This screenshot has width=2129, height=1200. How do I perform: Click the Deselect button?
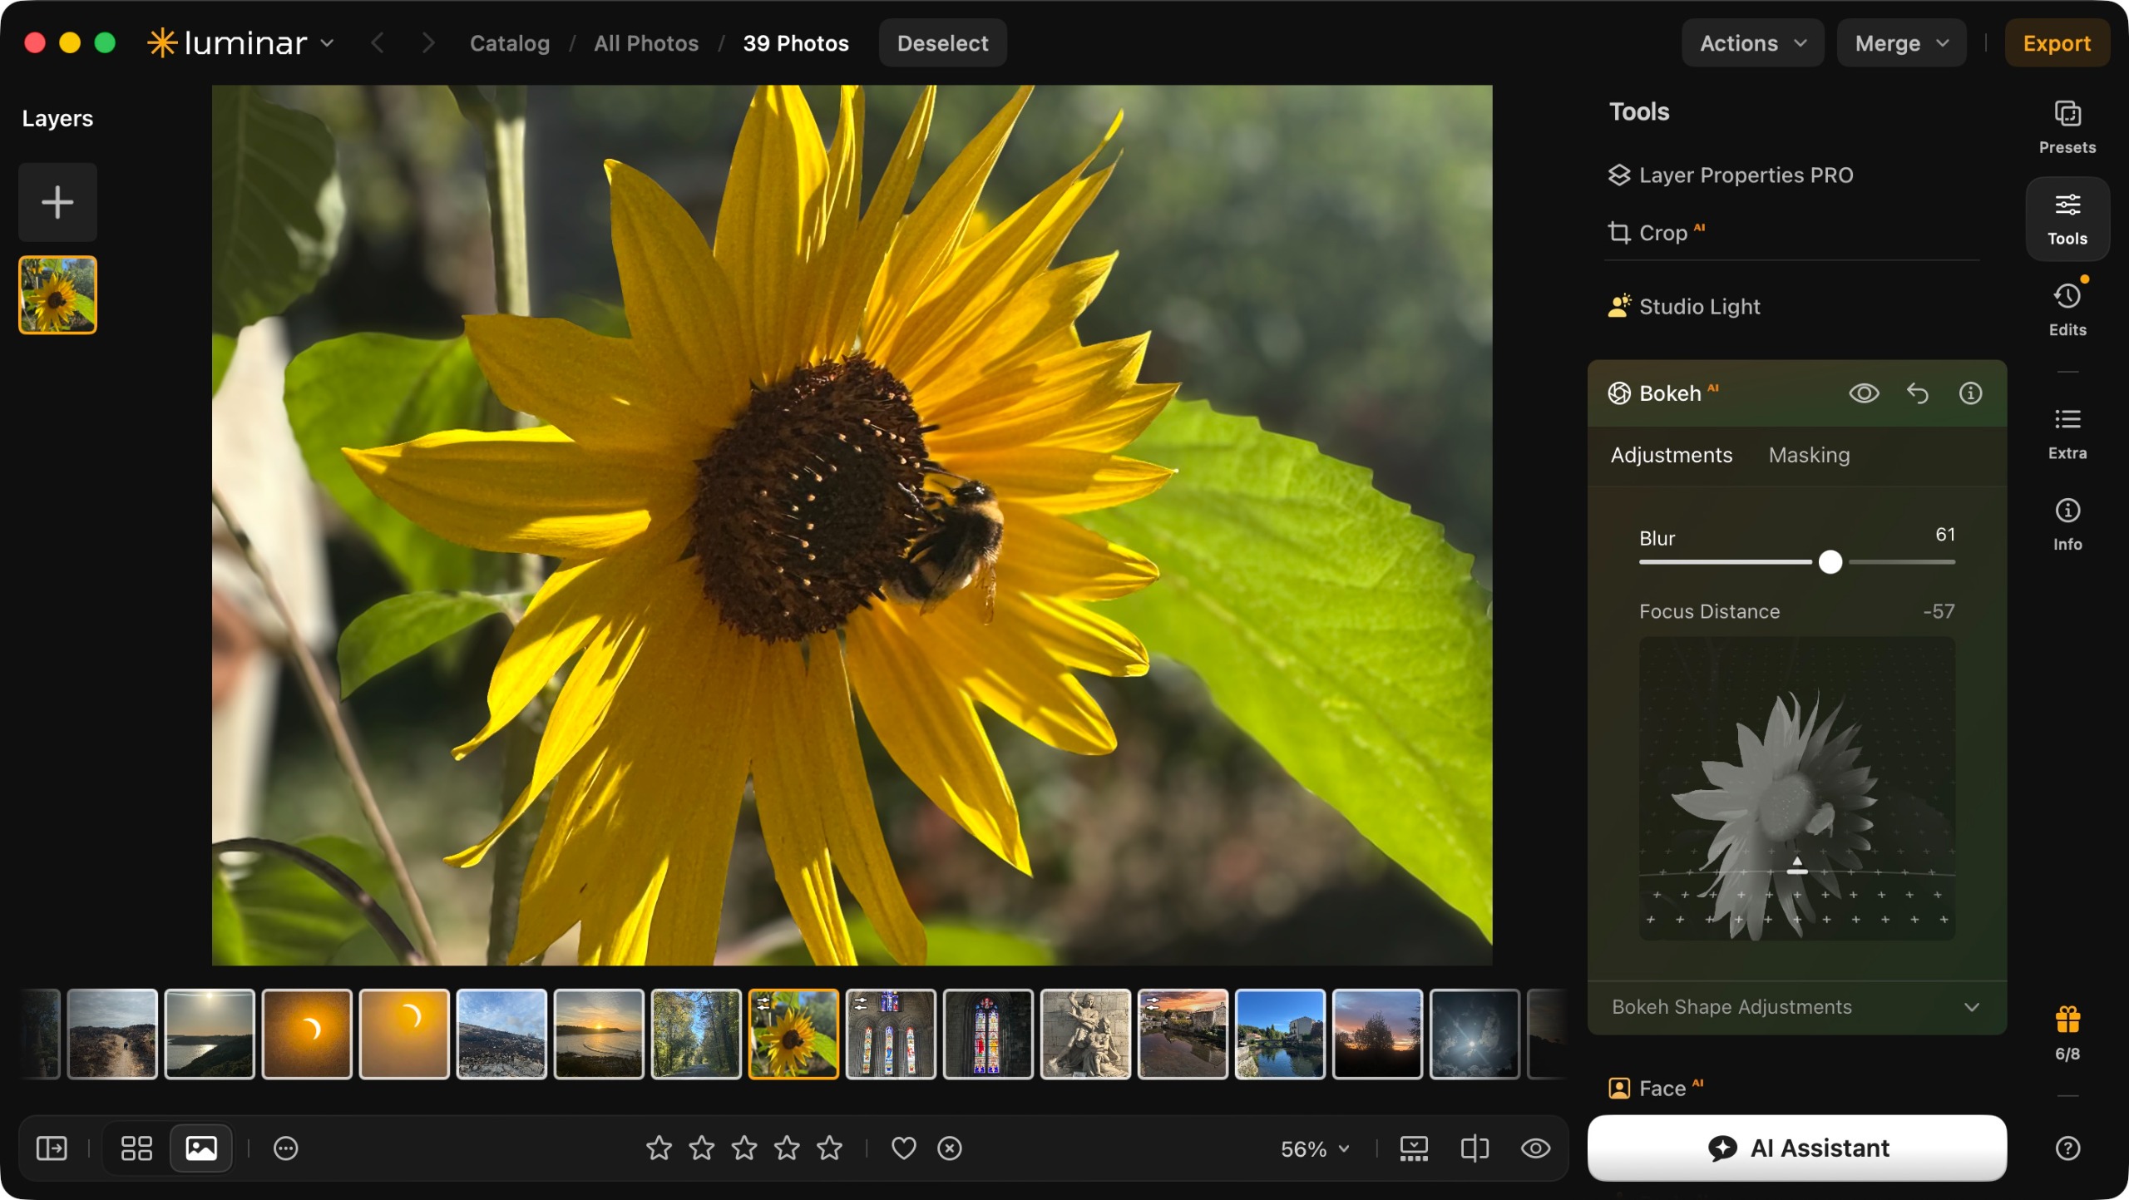tap(942, 43)
